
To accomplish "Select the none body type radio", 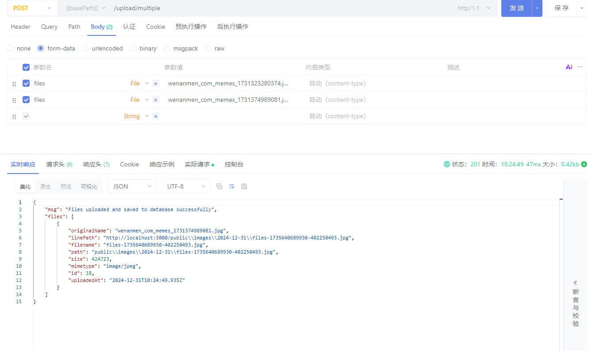I will (10, 48).
